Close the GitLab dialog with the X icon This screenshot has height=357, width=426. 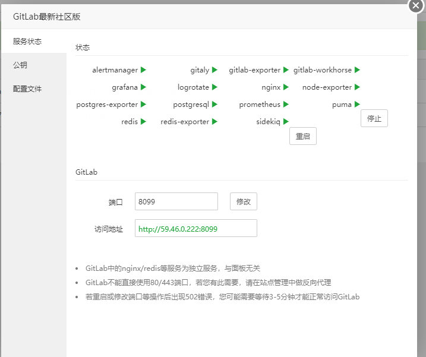[x=416, y=5]
